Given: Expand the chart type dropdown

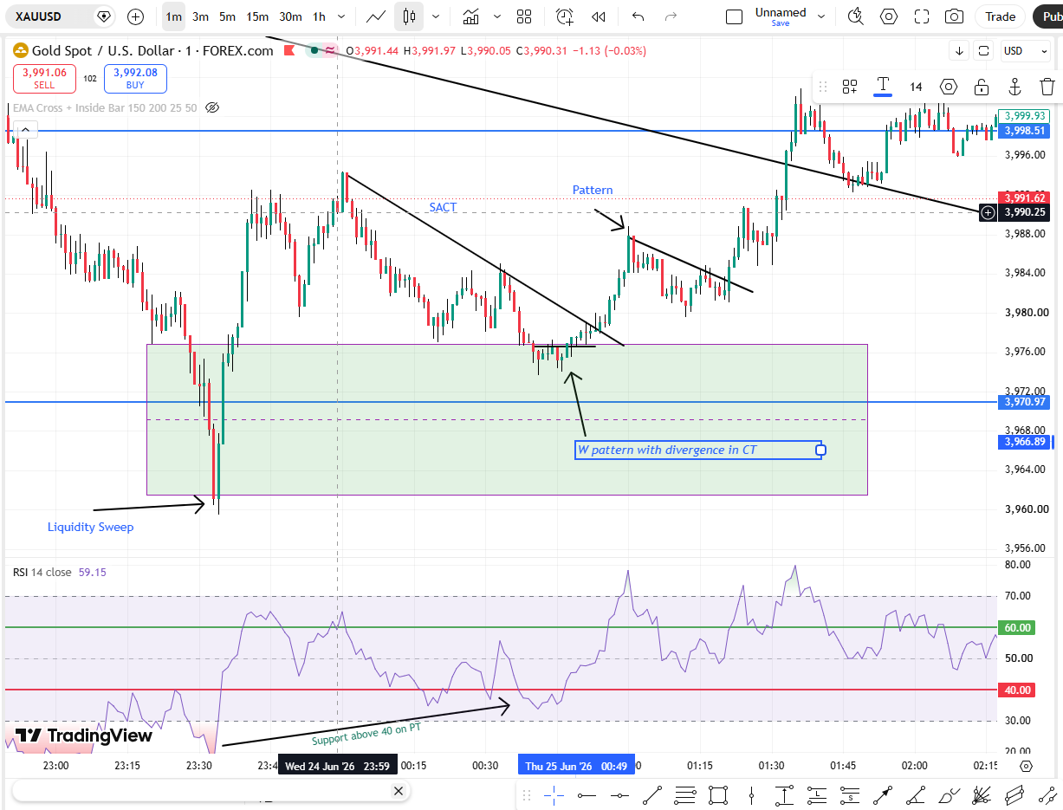Looking at the screenshot, I should (x=435, y=16).
